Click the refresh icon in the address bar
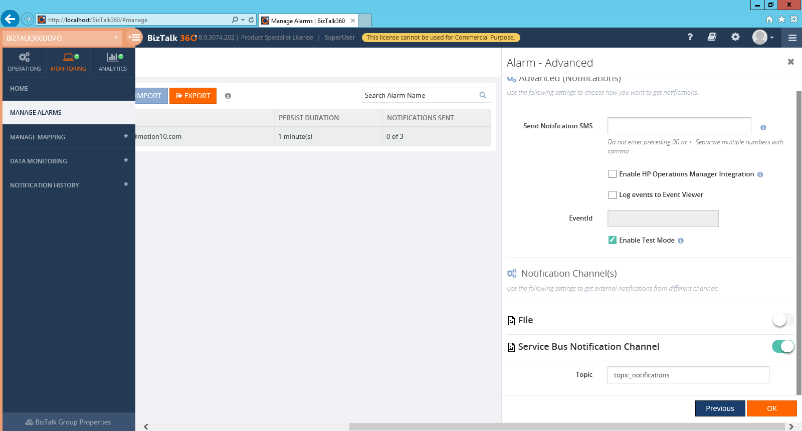This screenshot has height=431, width=802. point(251,20)
